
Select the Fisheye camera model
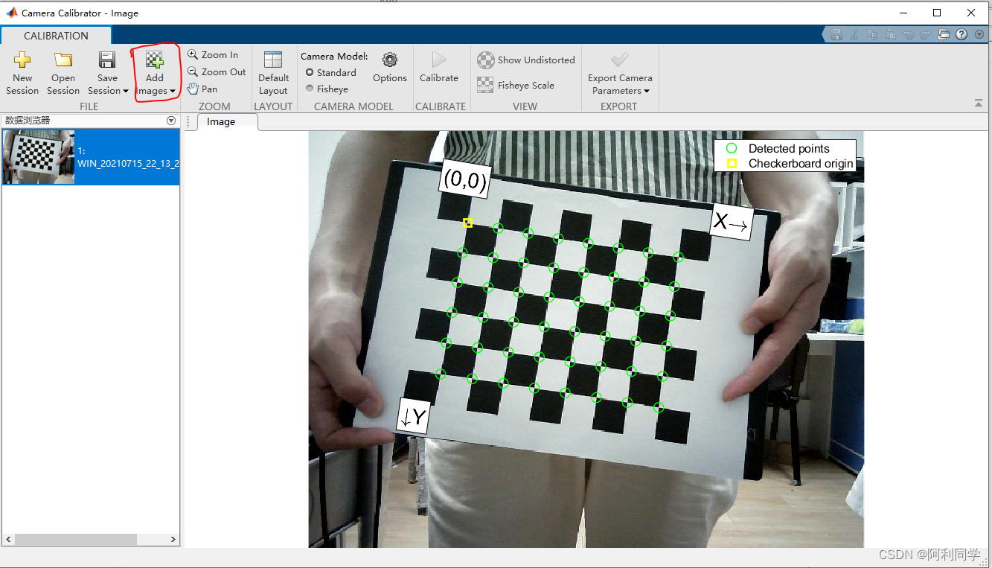click(327, 89)
